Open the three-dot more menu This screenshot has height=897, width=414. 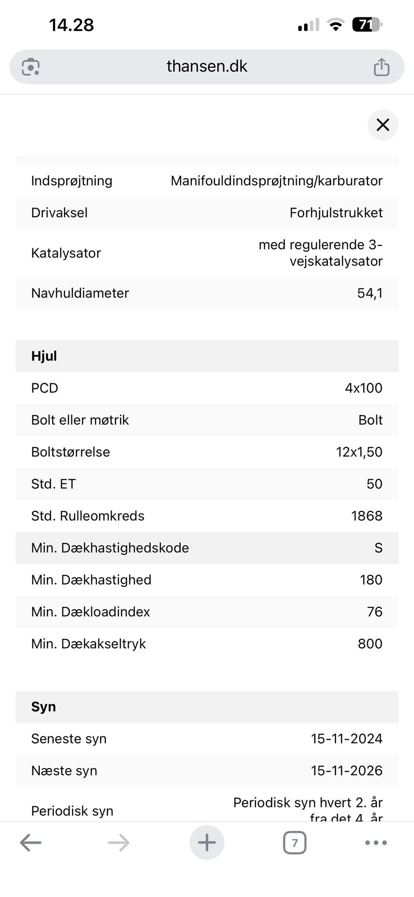[376, 842]
